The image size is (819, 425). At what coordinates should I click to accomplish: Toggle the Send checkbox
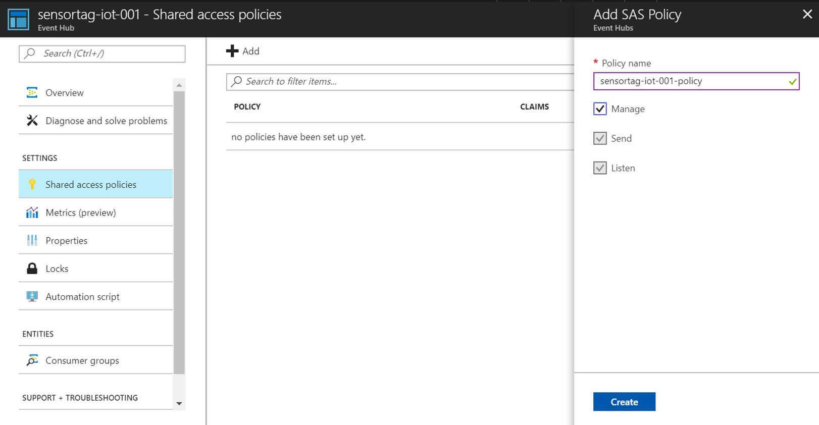tap(600, 138)
